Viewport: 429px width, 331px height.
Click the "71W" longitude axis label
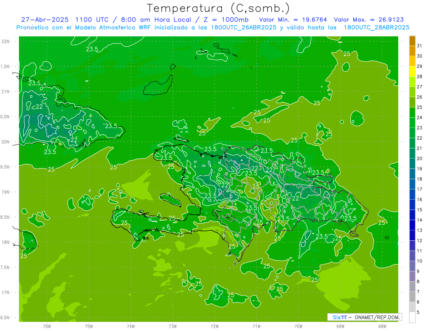click(256, 326)
